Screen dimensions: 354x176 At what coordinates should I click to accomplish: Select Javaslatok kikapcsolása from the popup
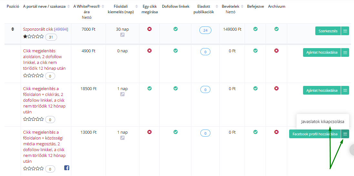tap(323, 121)
